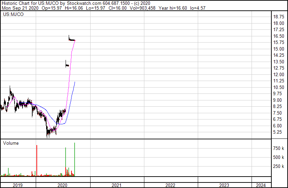Screen dimensions: 288x188
Task: Click the tall red volume bar at 2020 start
Action: tap(37, 161)
